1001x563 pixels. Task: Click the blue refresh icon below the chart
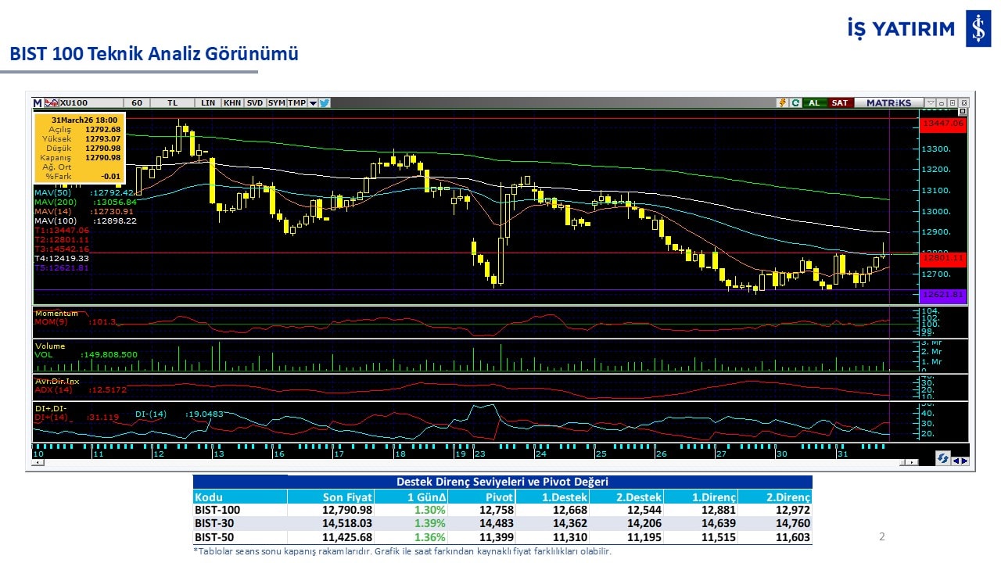pos(943,459)
